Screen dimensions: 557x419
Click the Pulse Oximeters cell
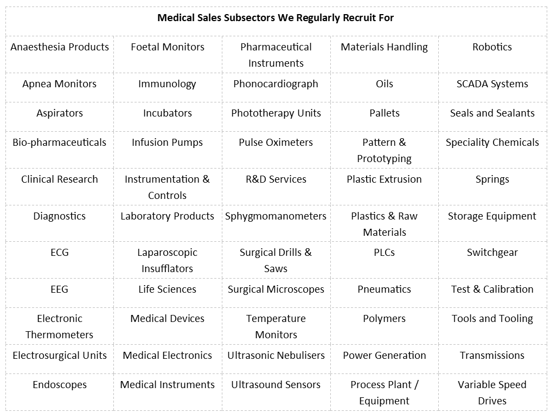click(x=276, y=143)
